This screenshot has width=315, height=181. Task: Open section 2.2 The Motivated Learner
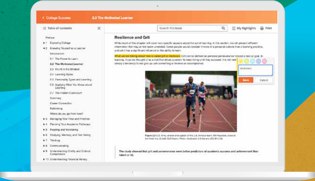(x=66, y=64)
